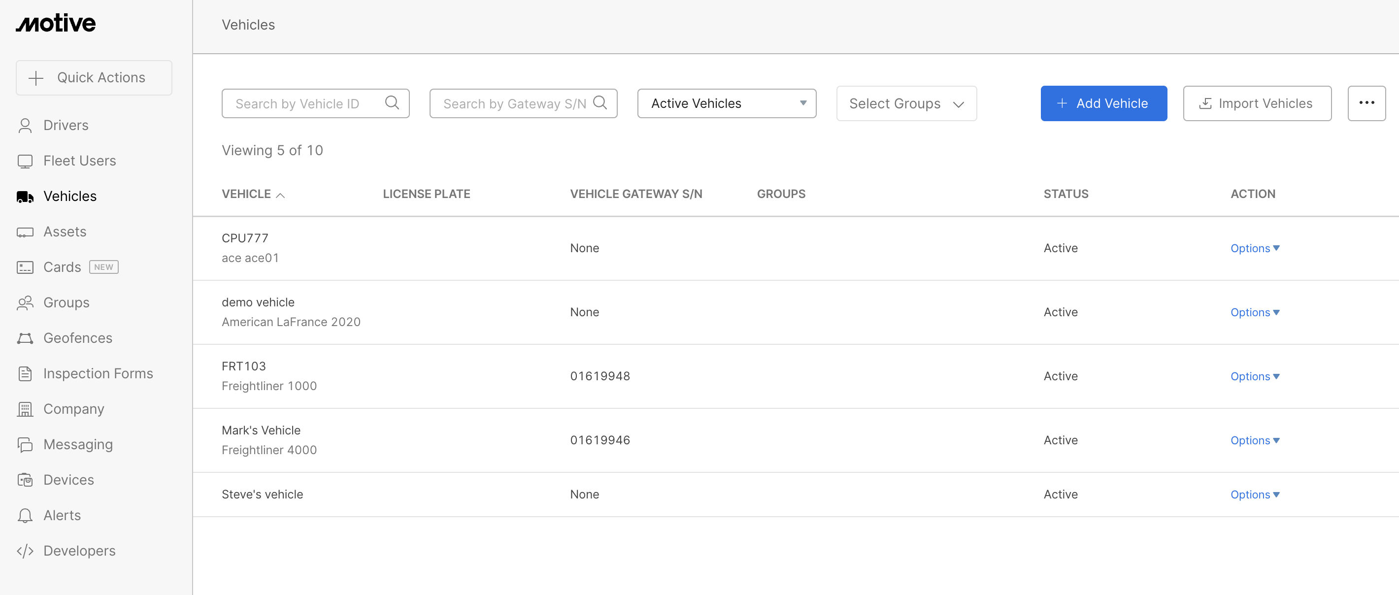
Task: Click the LICENSE PLATE column header
Action: pyautogui.click(x=426, y=194)
